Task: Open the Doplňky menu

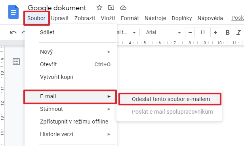Action: 181,18
